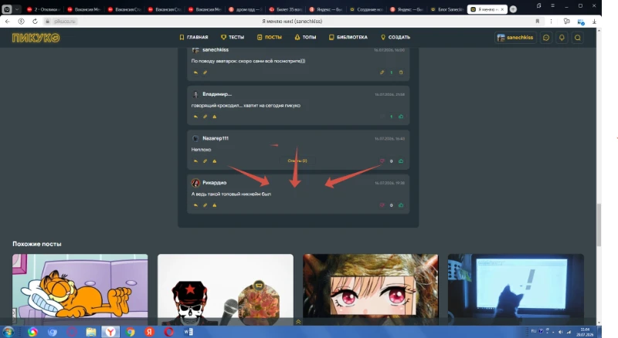The width and height of the screenshot is (618, 338).
Task: Go to the ТЕСТЫ section
Action: 233,37
